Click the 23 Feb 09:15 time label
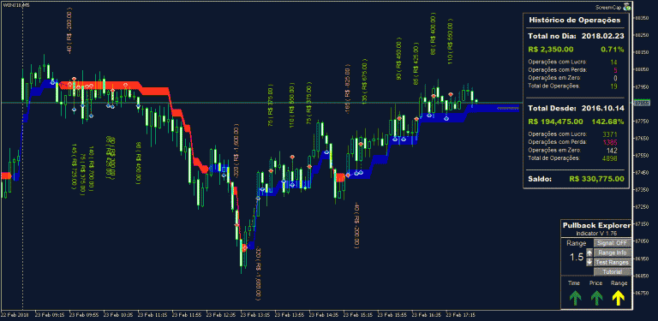This screenshot has width=658, height=321. pyautogui.click(x=50, y=314)
